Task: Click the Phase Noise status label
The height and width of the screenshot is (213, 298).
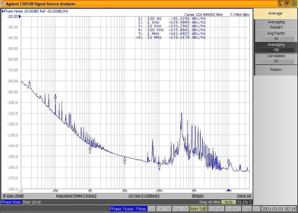Action: (11, 202)
